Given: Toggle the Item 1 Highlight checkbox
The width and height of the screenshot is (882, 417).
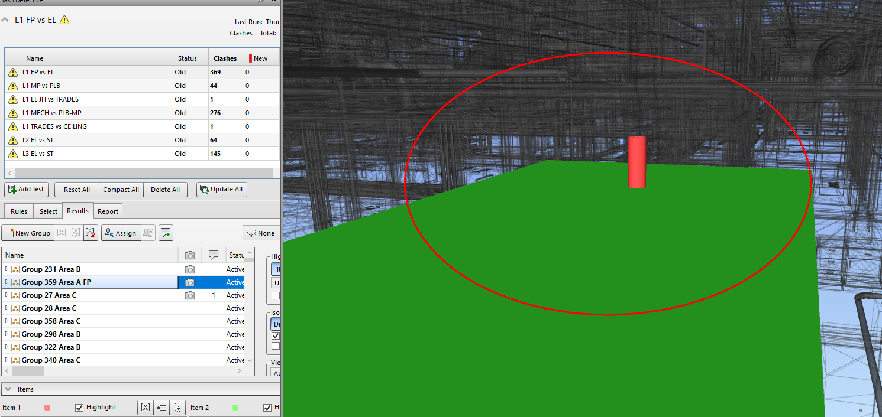Looking at the screenshot, I should click(79, 408).
